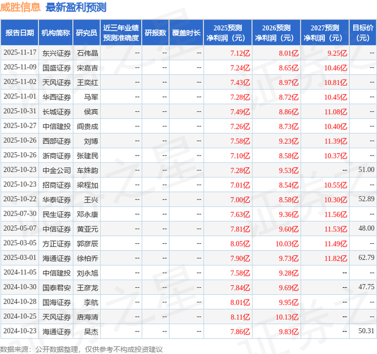Click the 11.08亿 forecast value
The image size is (377, 354).
(x=336, y=112)
